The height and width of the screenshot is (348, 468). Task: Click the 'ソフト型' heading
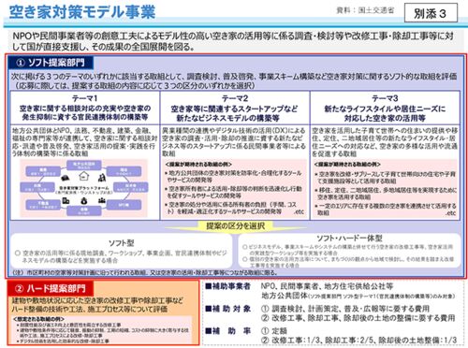click(x=122, y=243)
